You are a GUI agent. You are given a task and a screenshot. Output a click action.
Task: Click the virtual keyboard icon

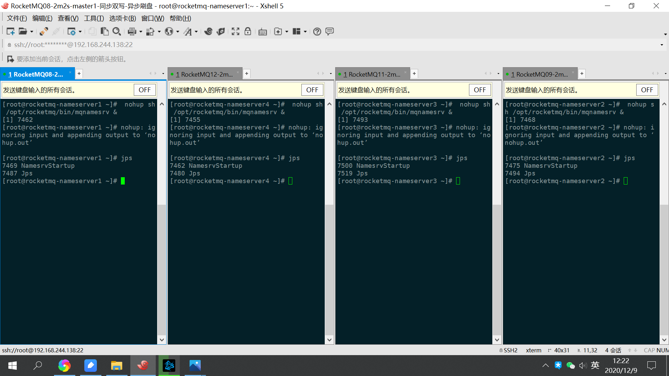coord(263,32)
